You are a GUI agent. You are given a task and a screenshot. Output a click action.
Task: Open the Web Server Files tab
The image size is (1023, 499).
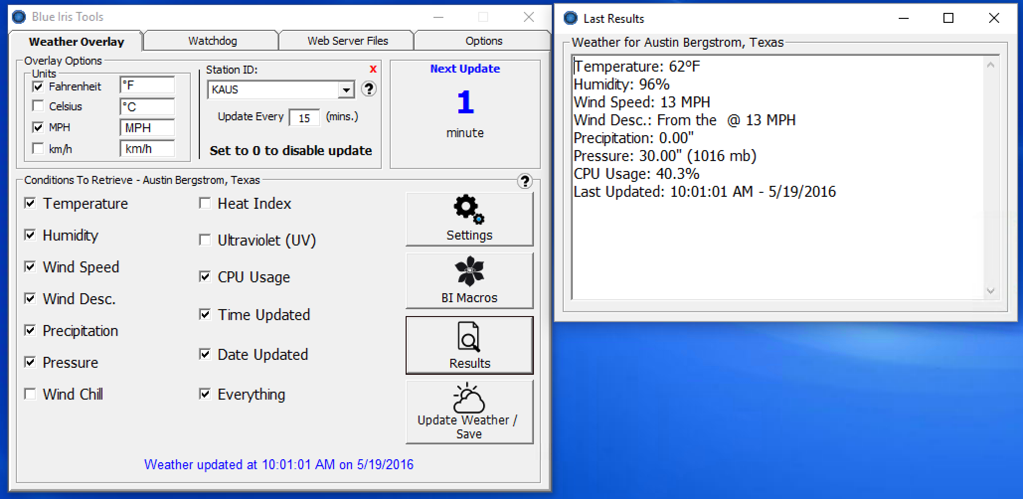point(347,41)
